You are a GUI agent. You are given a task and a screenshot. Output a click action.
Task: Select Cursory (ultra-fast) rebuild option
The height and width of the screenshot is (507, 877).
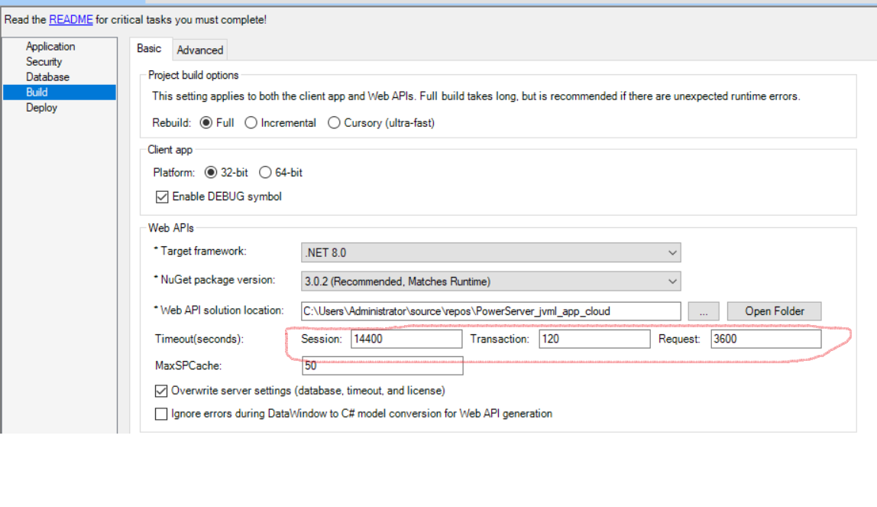pos(334,123)
